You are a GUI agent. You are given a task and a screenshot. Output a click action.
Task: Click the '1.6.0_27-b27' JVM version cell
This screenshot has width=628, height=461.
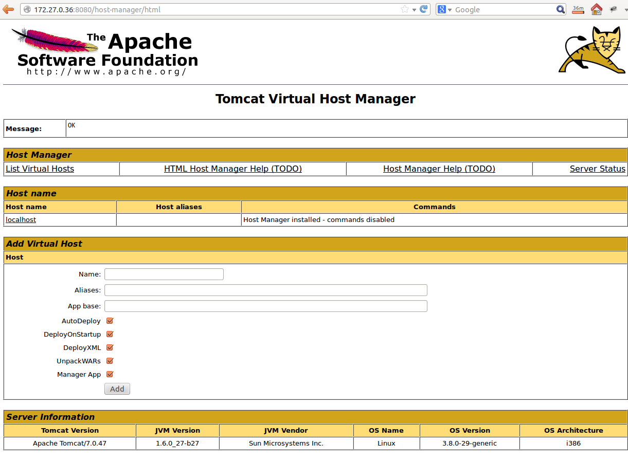tap(177, 443)
